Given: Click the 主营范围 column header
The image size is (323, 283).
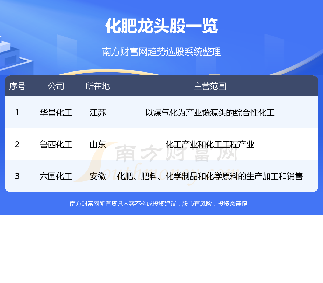Looking at the screenshot, I should pos(210,86).
